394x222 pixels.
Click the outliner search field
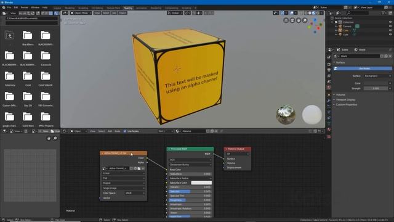(x=358, y=13)
